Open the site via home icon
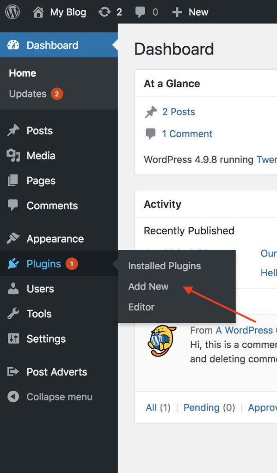The height and width of the screenshot is (473, 277). click(x=38, y=12)
